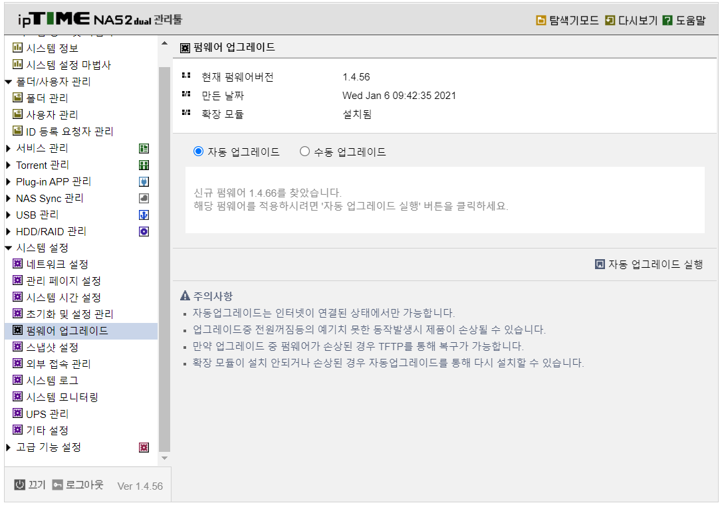Click the 주의사항 warning heading
This screenshot has width=724, height=509.
[x=213, y=296]
